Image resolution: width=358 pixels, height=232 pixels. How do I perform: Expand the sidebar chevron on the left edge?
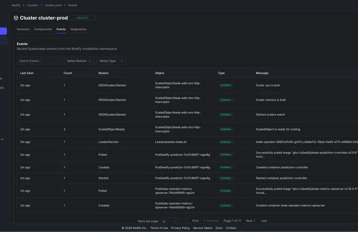(x=2, y=139)
